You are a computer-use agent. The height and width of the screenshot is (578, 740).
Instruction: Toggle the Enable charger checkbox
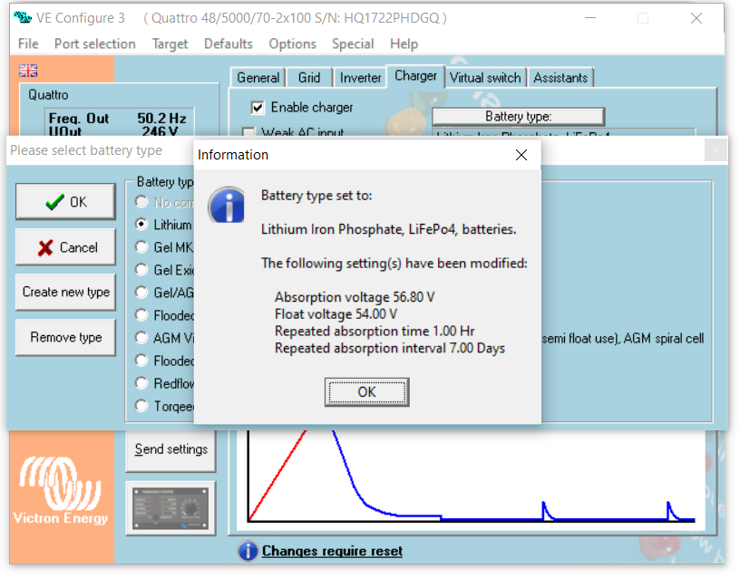258,108
